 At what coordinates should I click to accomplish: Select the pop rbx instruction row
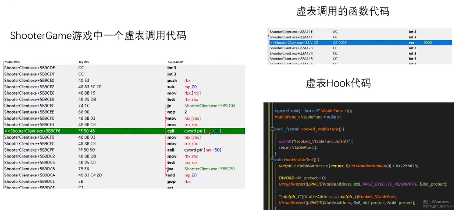tap(124, 182)
